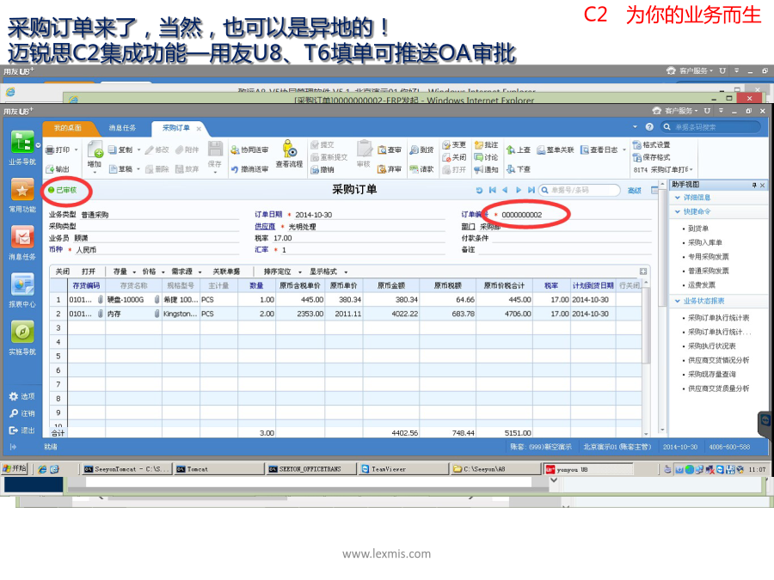Click 关联单据 above the item grid

pos(226,272)
